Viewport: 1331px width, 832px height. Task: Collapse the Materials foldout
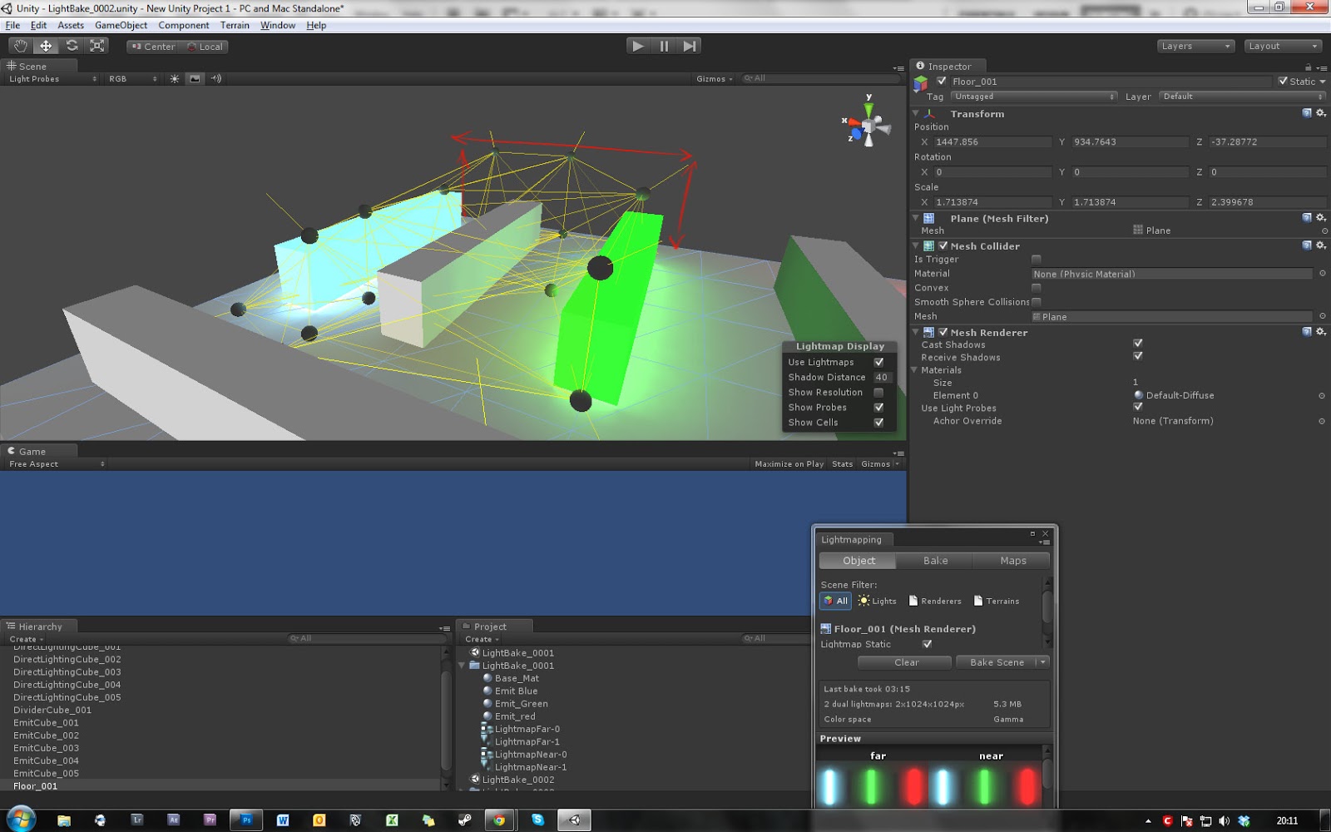coord(915,370)
